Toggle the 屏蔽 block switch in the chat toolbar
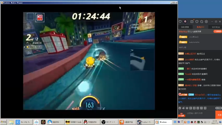This screenshot has width=222, height=125. 219,108
